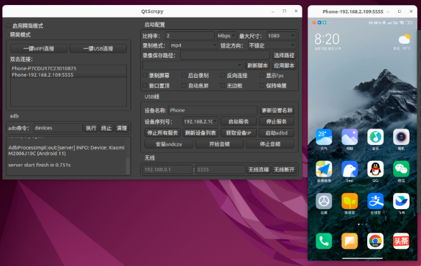Viewport: 421px width, 266px height.
Task: Tap the orange notification icon in phone status bar
Action: [314, 23]
